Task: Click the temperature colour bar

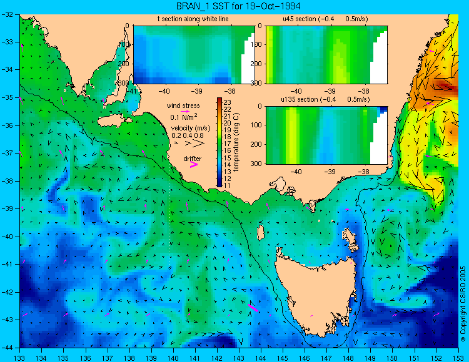Action: [219, 142]
